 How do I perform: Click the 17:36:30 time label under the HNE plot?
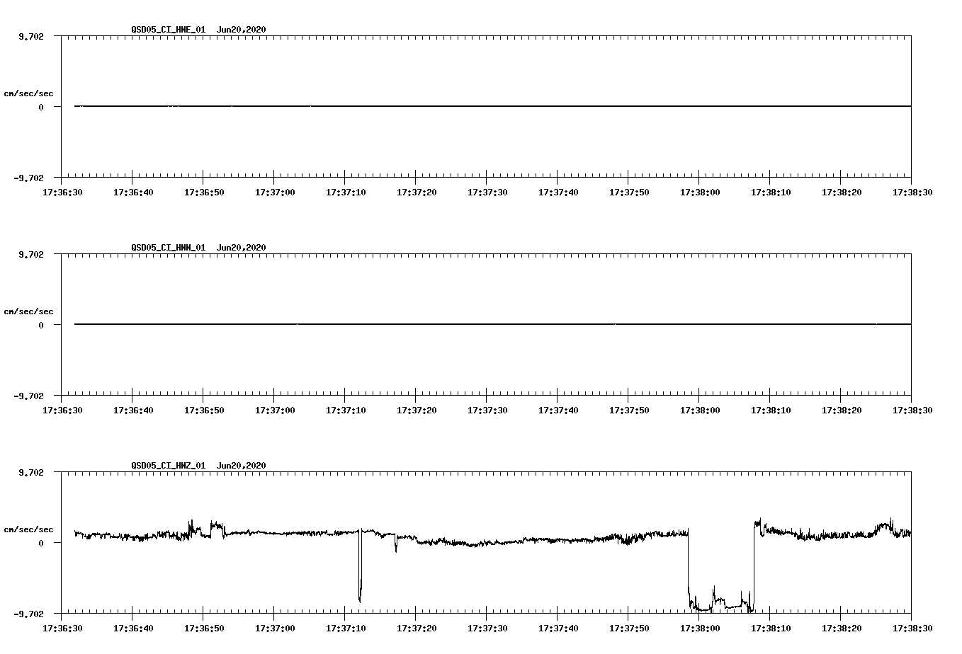62,192
